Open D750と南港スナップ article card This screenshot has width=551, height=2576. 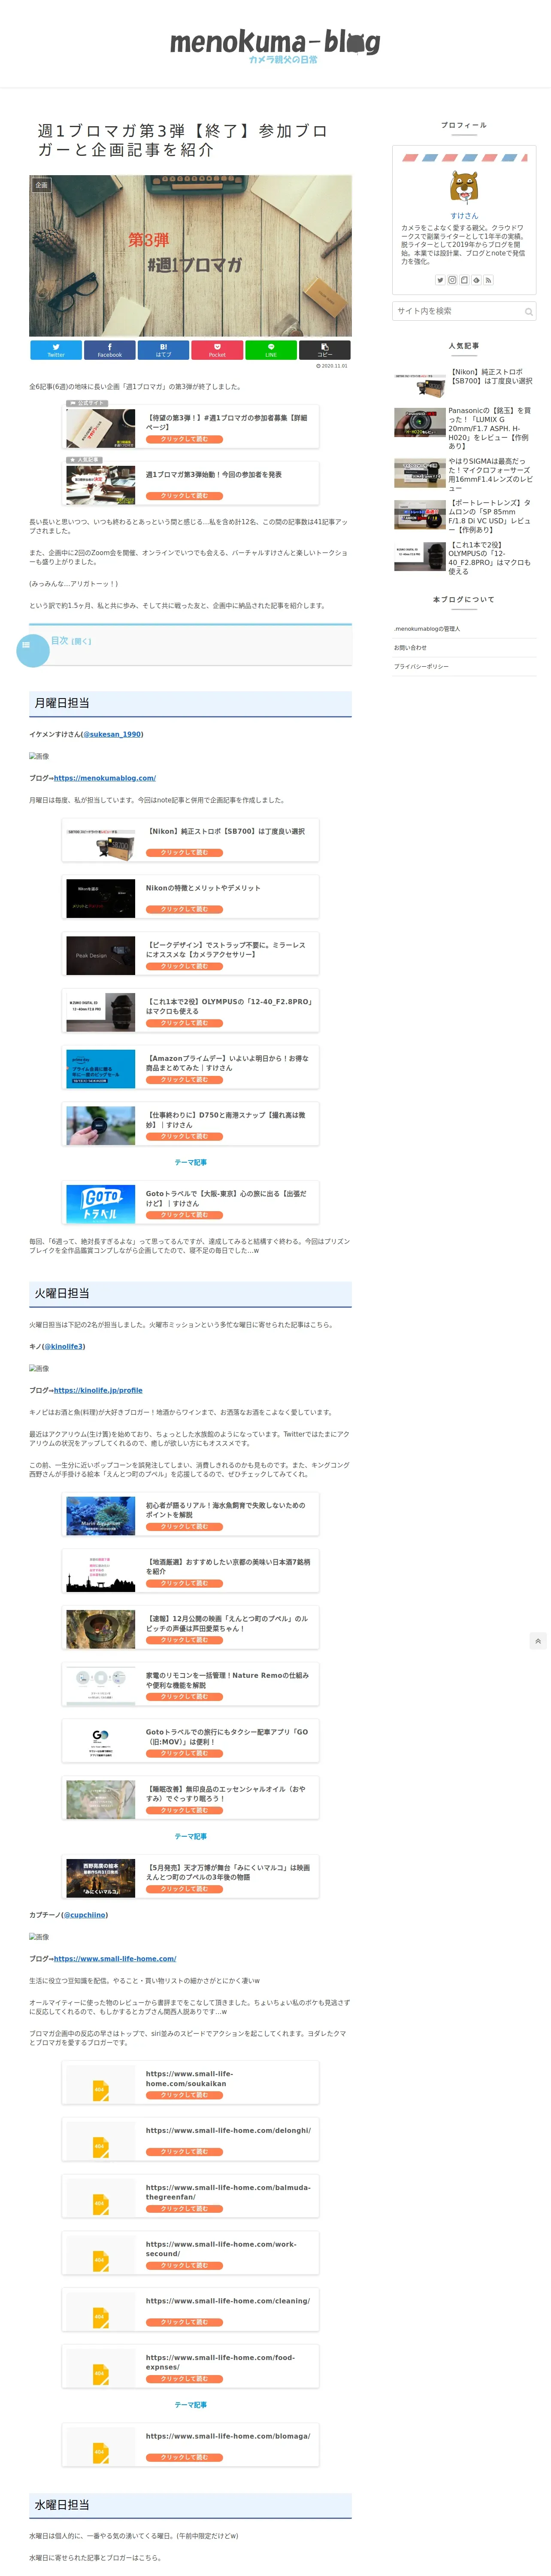pyautogui.click(x=190, y=1124)
